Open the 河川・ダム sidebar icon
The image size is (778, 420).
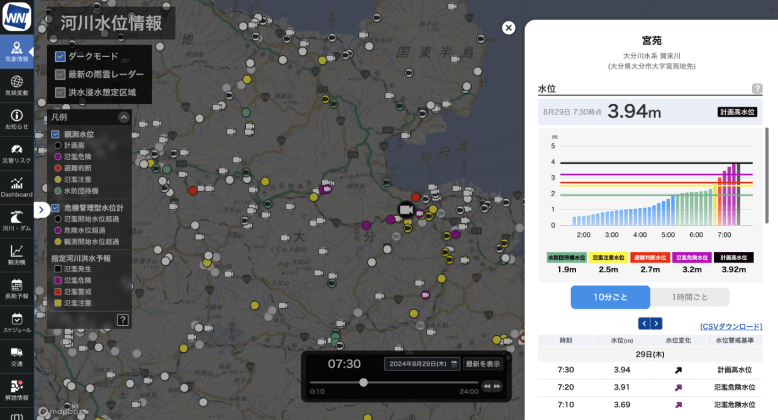click(x=16, y=221)
